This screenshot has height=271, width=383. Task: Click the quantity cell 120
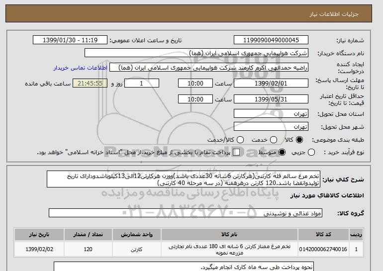[x=88, y=249]
